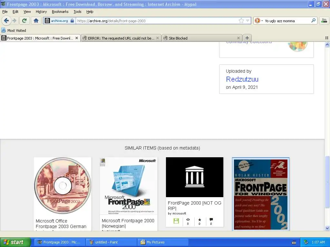This screenshot has width=330, height=247.
Task: Go back with the browser Back arrow
Action: pos(6,21)
